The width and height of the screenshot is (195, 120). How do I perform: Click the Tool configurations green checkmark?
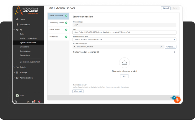point(66,23)
